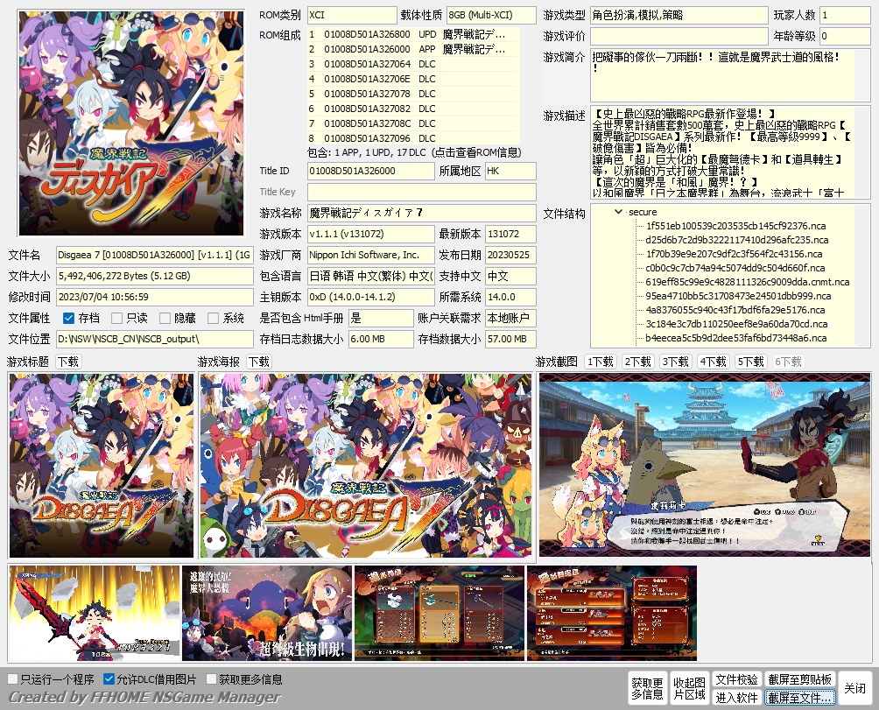
Task: Click the 文件名 field with Disgaea 7
Action: pyautogui.click(x=155, y=255)
